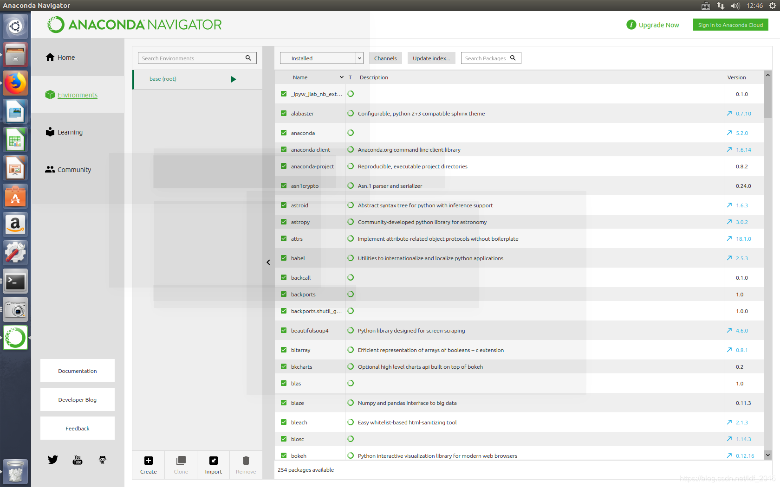
Task: Click the Update index... button
Action: [x=431, y=58]
